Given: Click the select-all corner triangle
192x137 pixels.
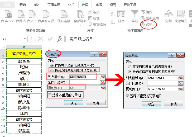Looking at the screenshot, I should [x=4, y=47].
